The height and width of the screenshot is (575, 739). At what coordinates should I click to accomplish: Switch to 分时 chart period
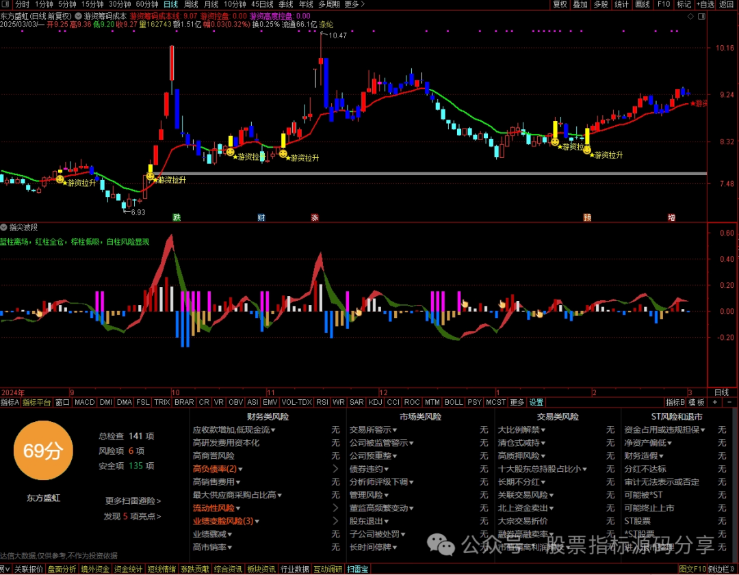[22, 4]
